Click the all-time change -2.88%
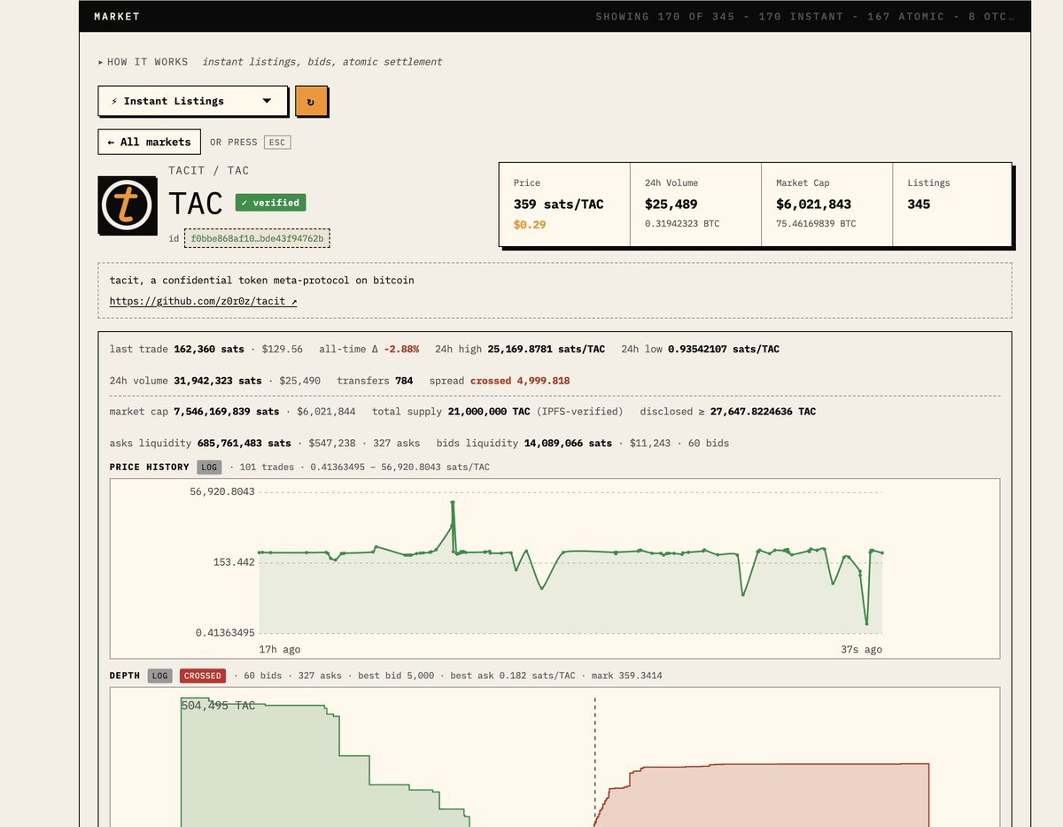 click(401, 349)
